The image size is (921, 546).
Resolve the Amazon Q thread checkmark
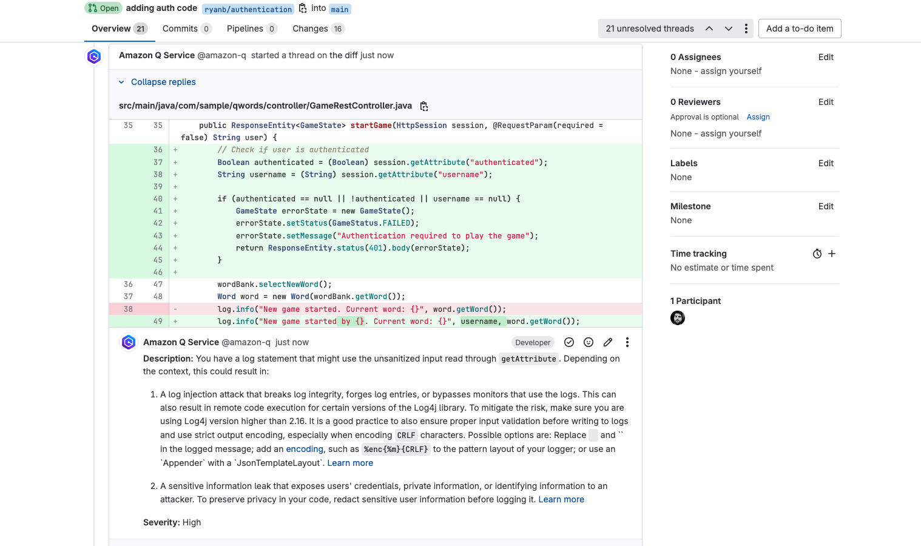(569, 342)
